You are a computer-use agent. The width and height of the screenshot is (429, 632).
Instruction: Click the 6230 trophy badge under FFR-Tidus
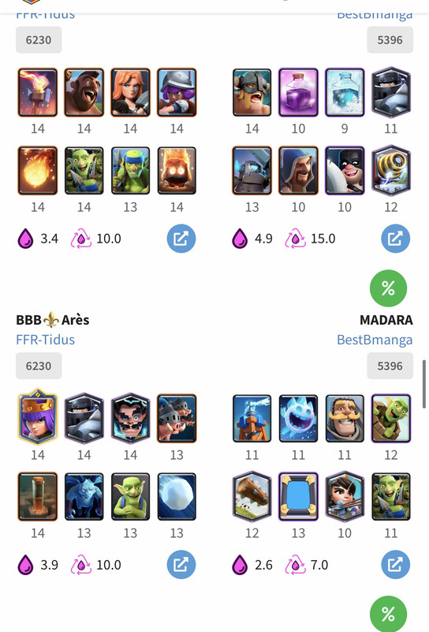tap(39, 366)
